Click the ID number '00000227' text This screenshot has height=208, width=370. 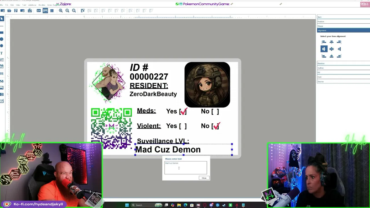(x=149, y=77)
